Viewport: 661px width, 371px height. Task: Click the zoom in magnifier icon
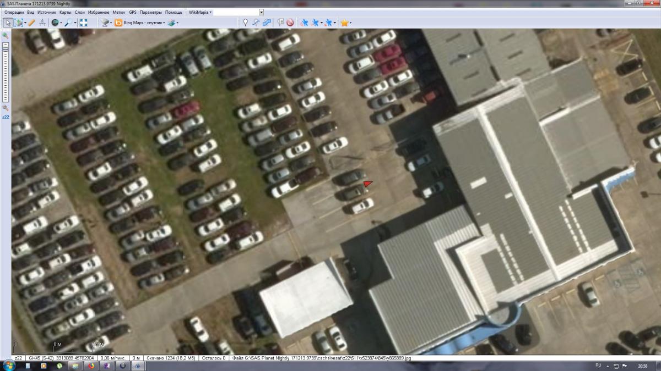[x=6, y=35]
